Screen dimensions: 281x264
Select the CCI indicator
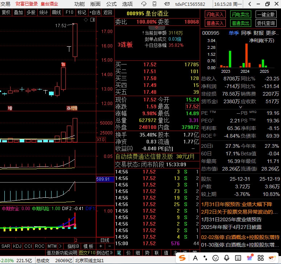[x=28, y=246]
